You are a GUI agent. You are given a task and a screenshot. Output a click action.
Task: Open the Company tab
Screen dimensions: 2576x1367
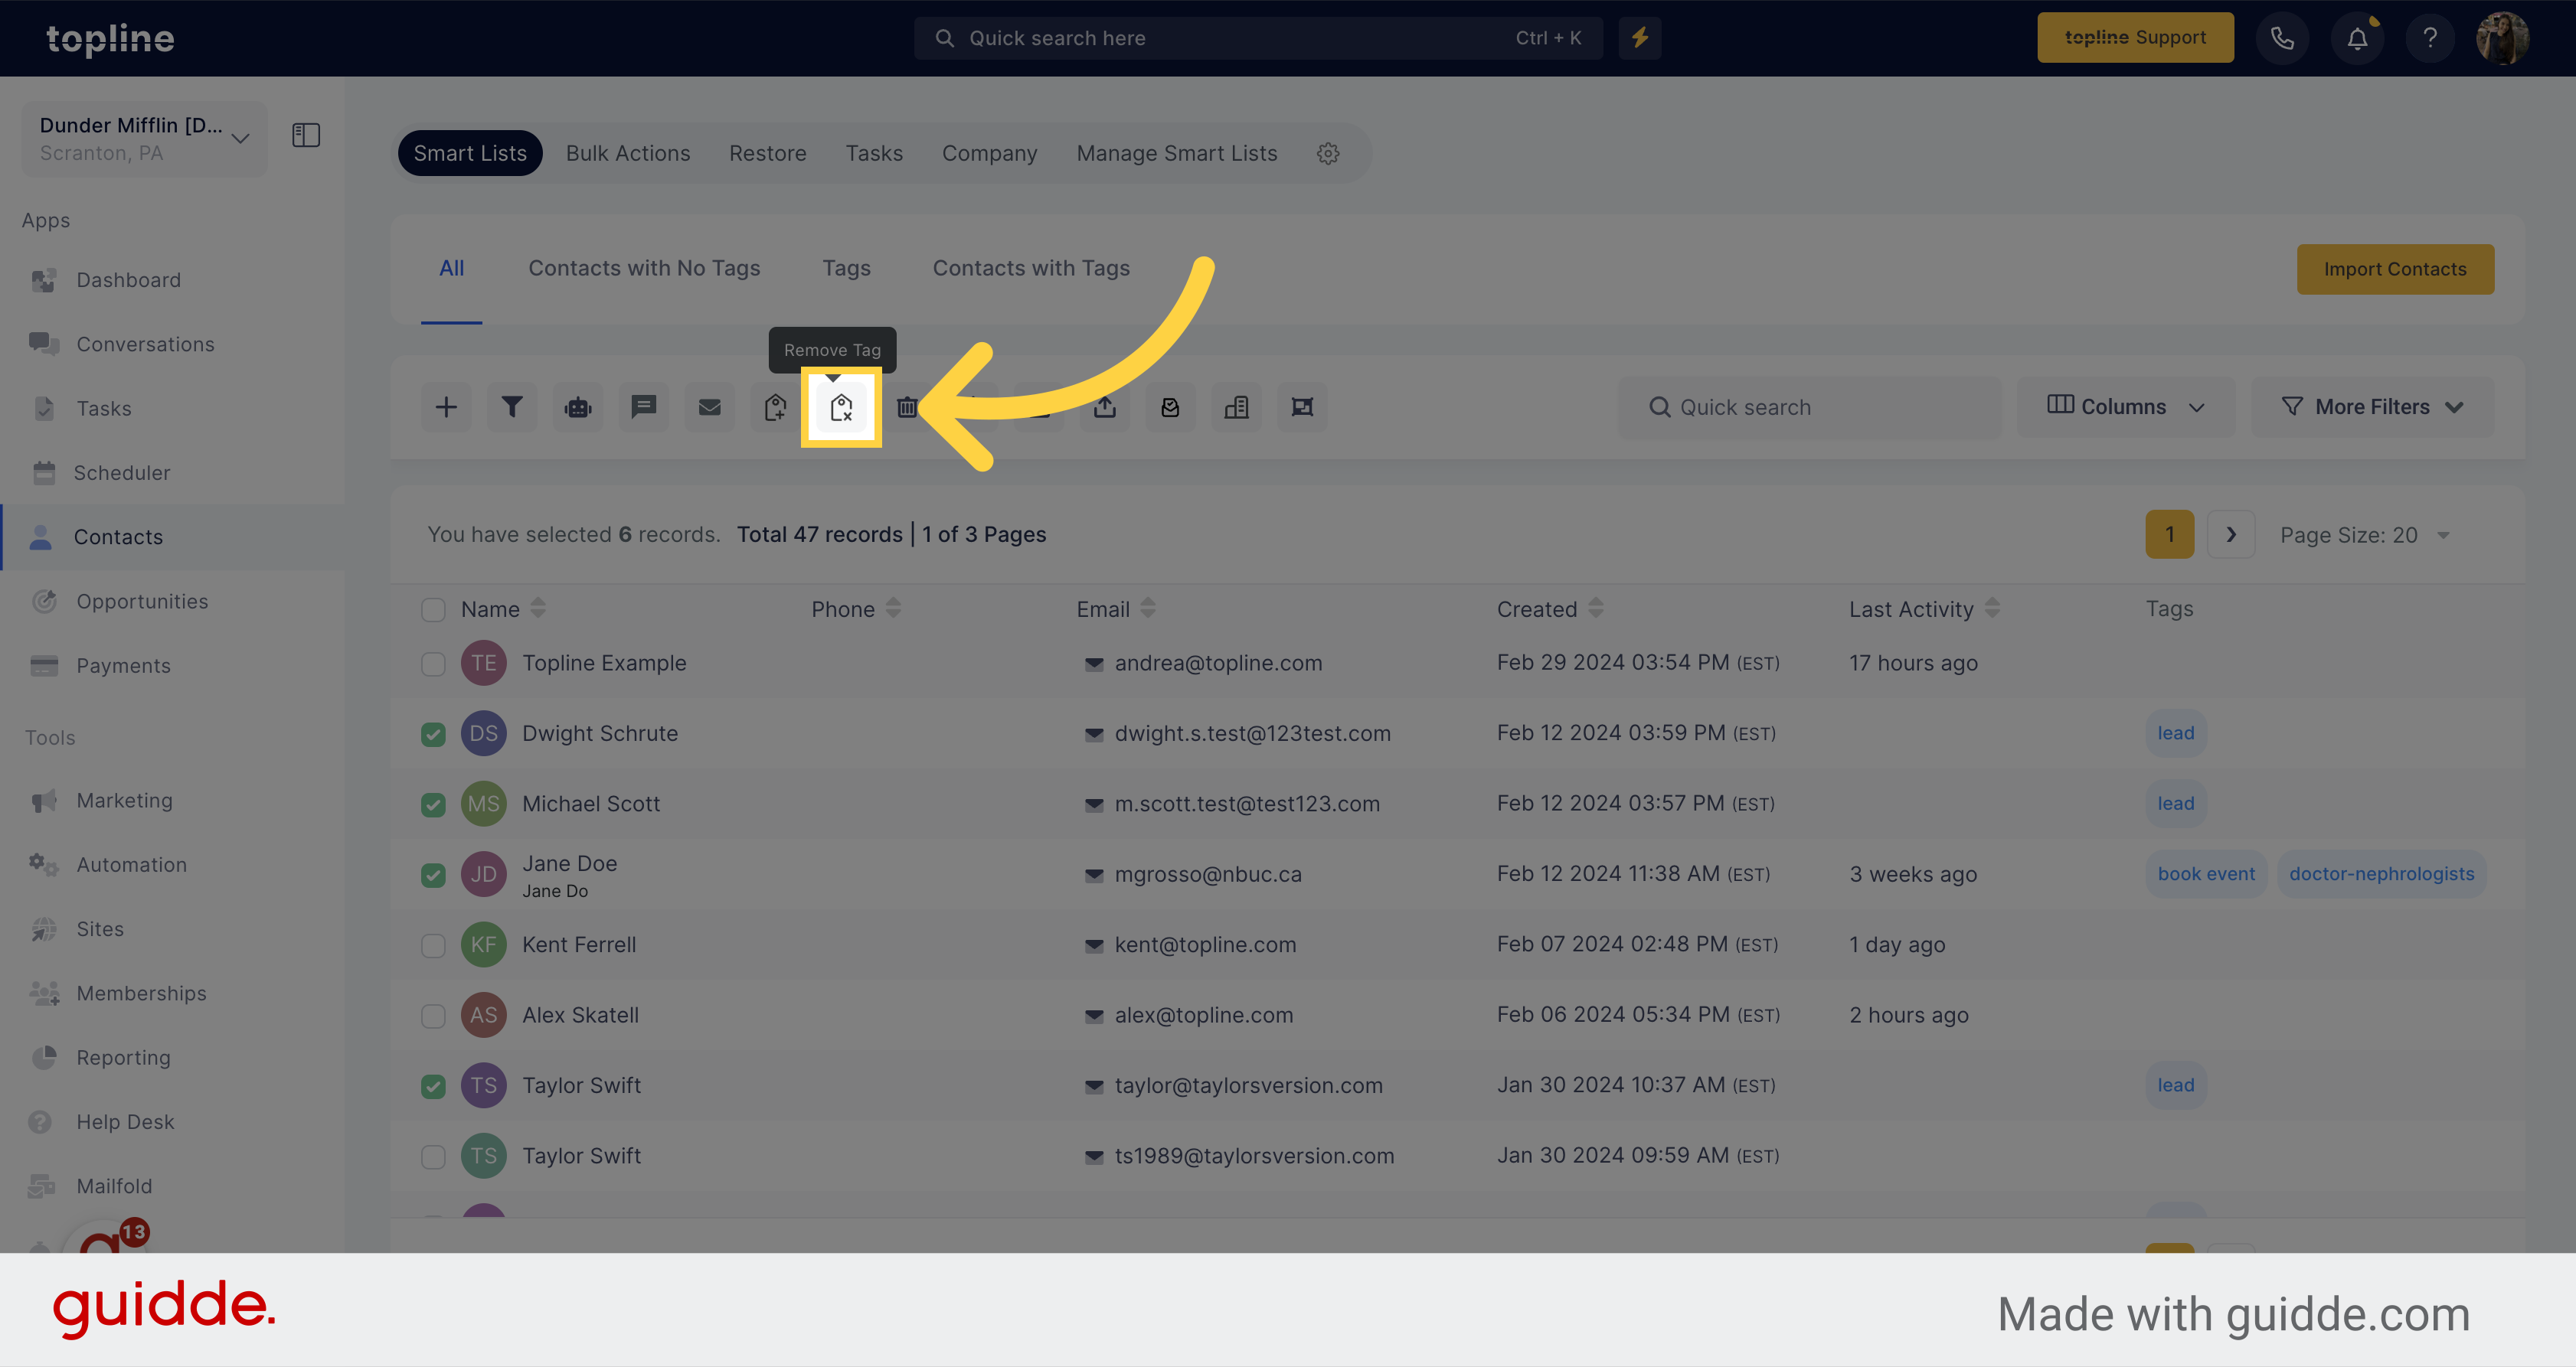989,154
